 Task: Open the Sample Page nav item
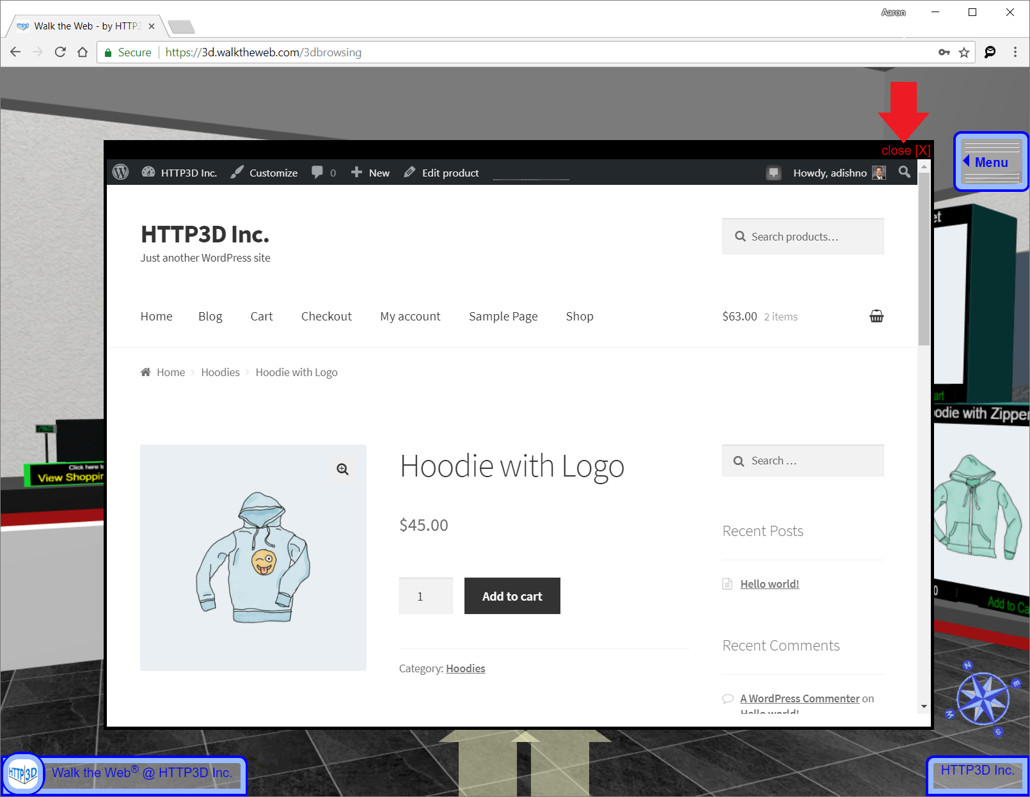(x=503, y=317)
